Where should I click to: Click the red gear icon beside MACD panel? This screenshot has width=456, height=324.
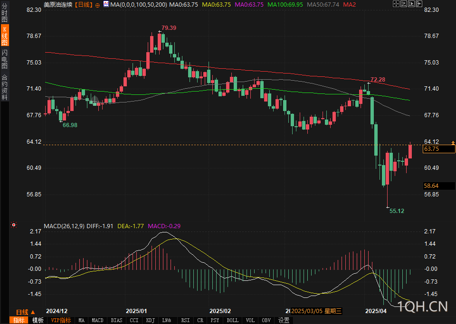[14, 225]
